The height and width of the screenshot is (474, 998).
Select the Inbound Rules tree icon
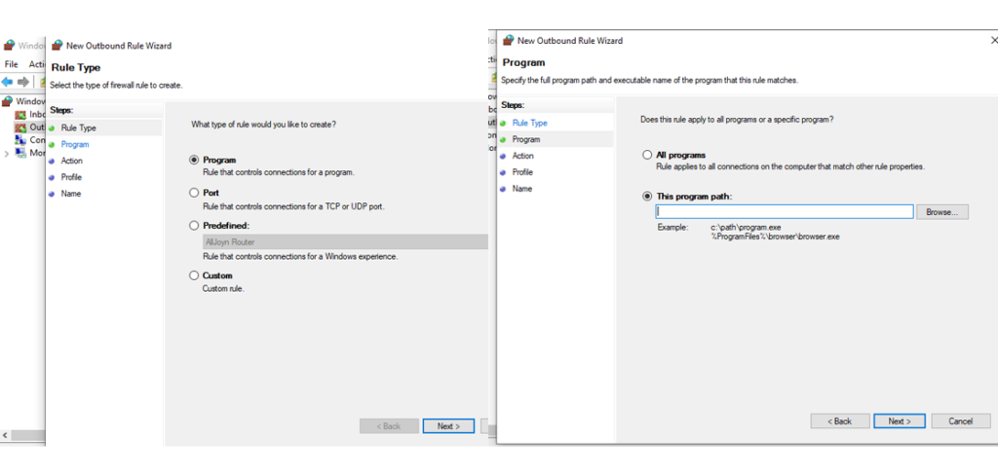tap(20, 115)
